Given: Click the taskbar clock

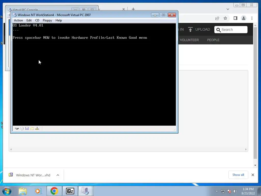Looking at the screenshot, I should pos(248,191).
